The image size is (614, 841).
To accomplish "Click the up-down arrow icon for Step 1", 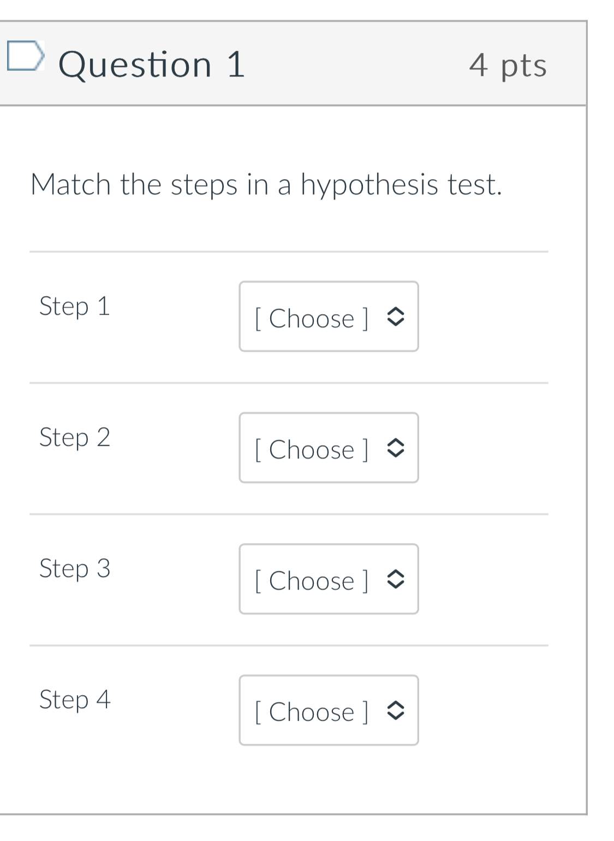I will click(396, 317).
